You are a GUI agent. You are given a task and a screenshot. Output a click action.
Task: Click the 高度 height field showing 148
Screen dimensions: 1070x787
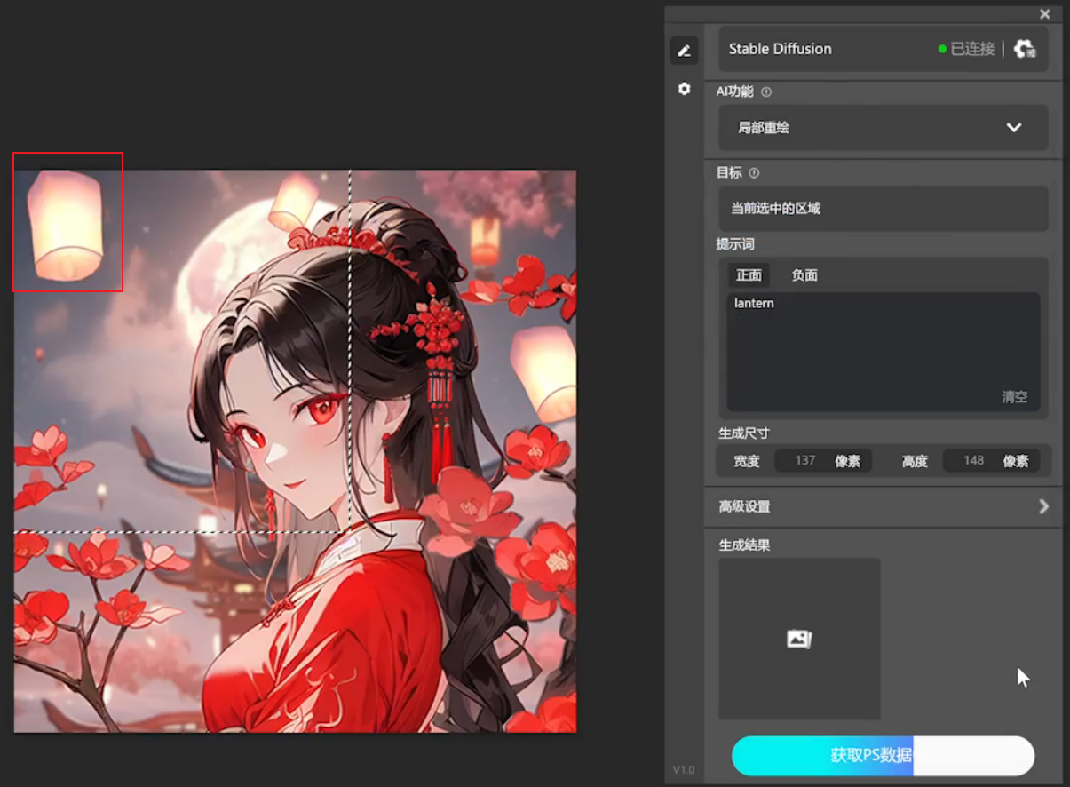[973, 461]
